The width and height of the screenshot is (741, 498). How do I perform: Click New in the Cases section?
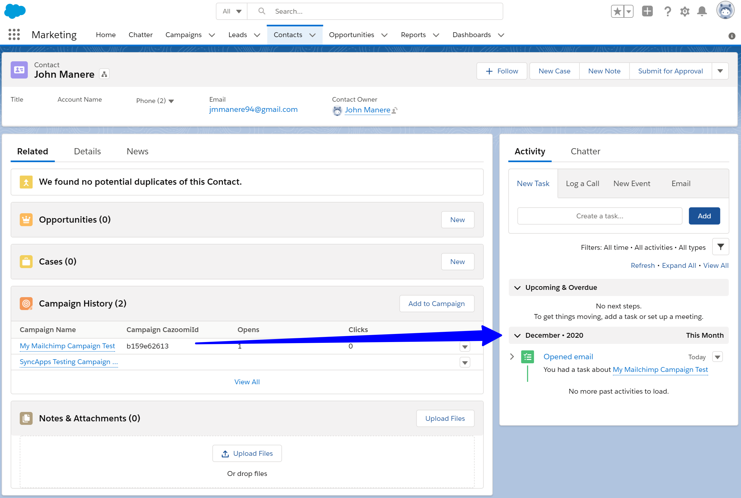click(458, 261)
